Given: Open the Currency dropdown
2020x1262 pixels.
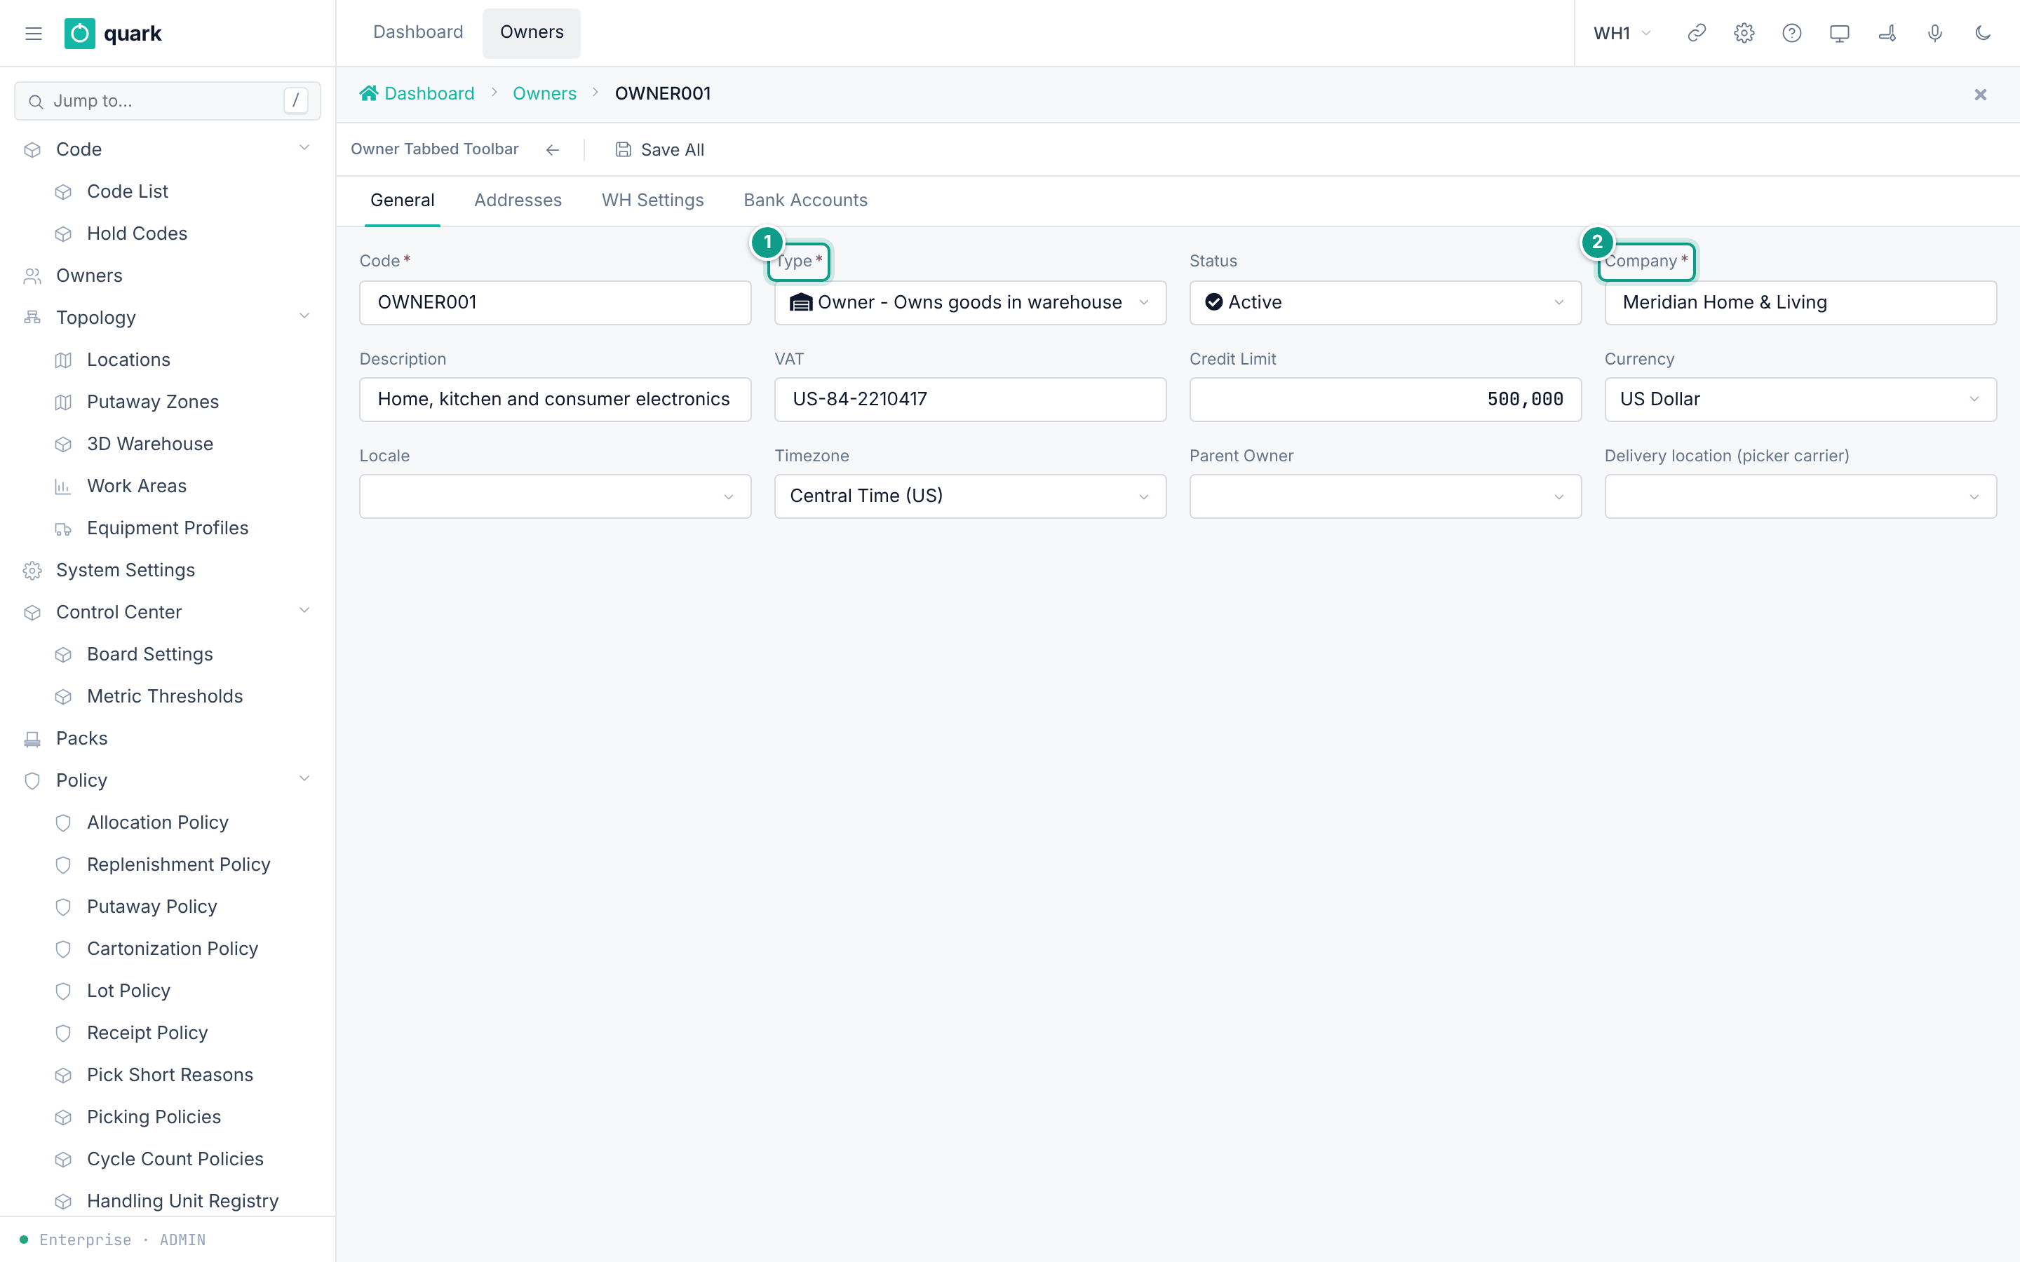Looking at the screenshot, I should click(x=1800, y=399).
